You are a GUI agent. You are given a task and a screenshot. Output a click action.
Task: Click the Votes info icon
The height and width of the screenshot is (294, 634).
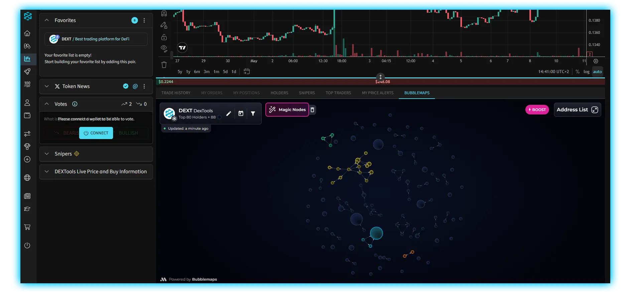coord(75,104)
